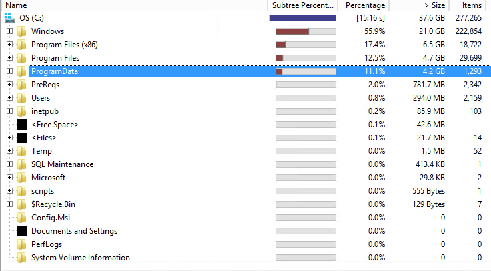491x271 pixels.
Task: Expand the ProgramData tree node
Action: coord(10,71)
